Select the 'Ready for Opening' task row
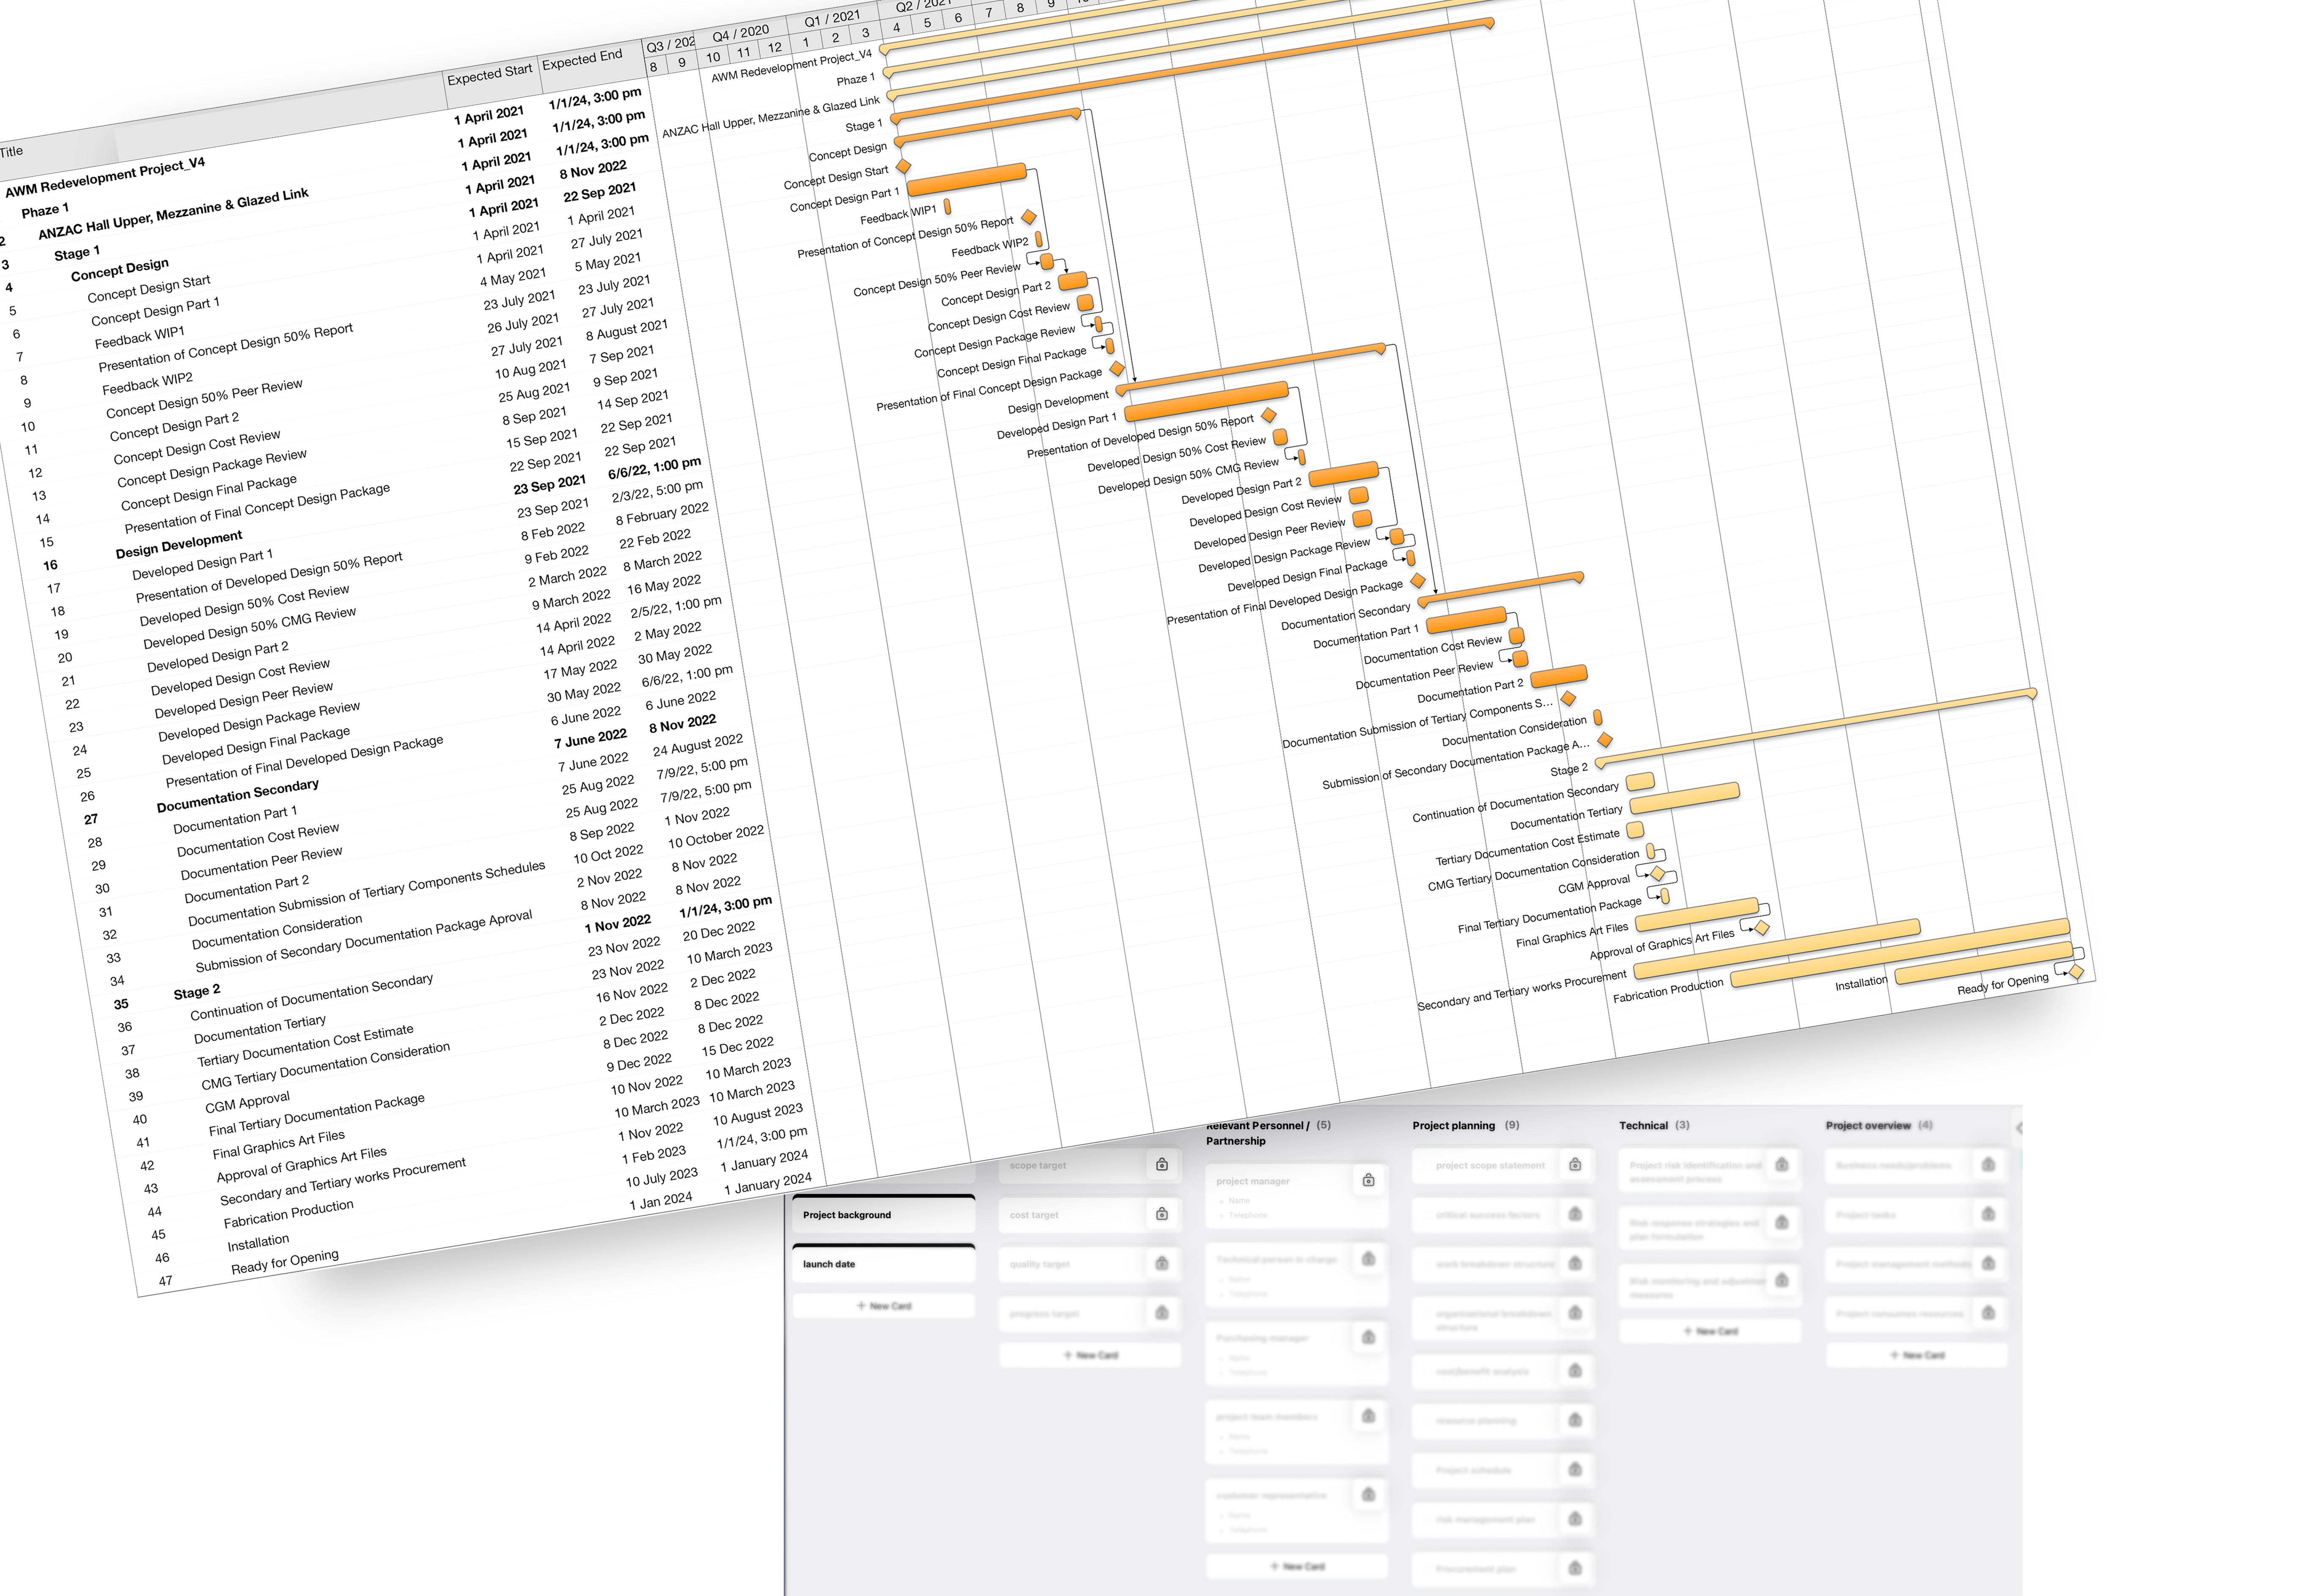Screen dimensions: 2304x1596 (x=285, y=1262)
